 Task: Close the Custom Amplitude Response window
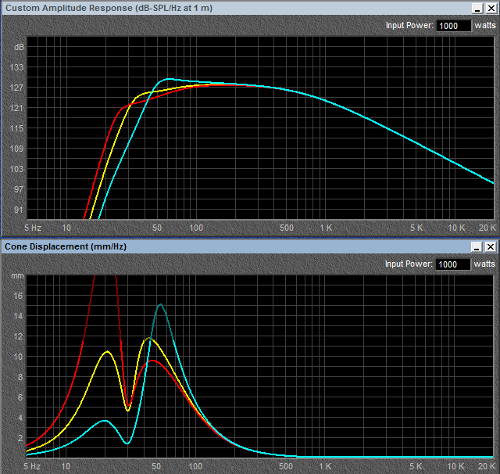point(491,9)
